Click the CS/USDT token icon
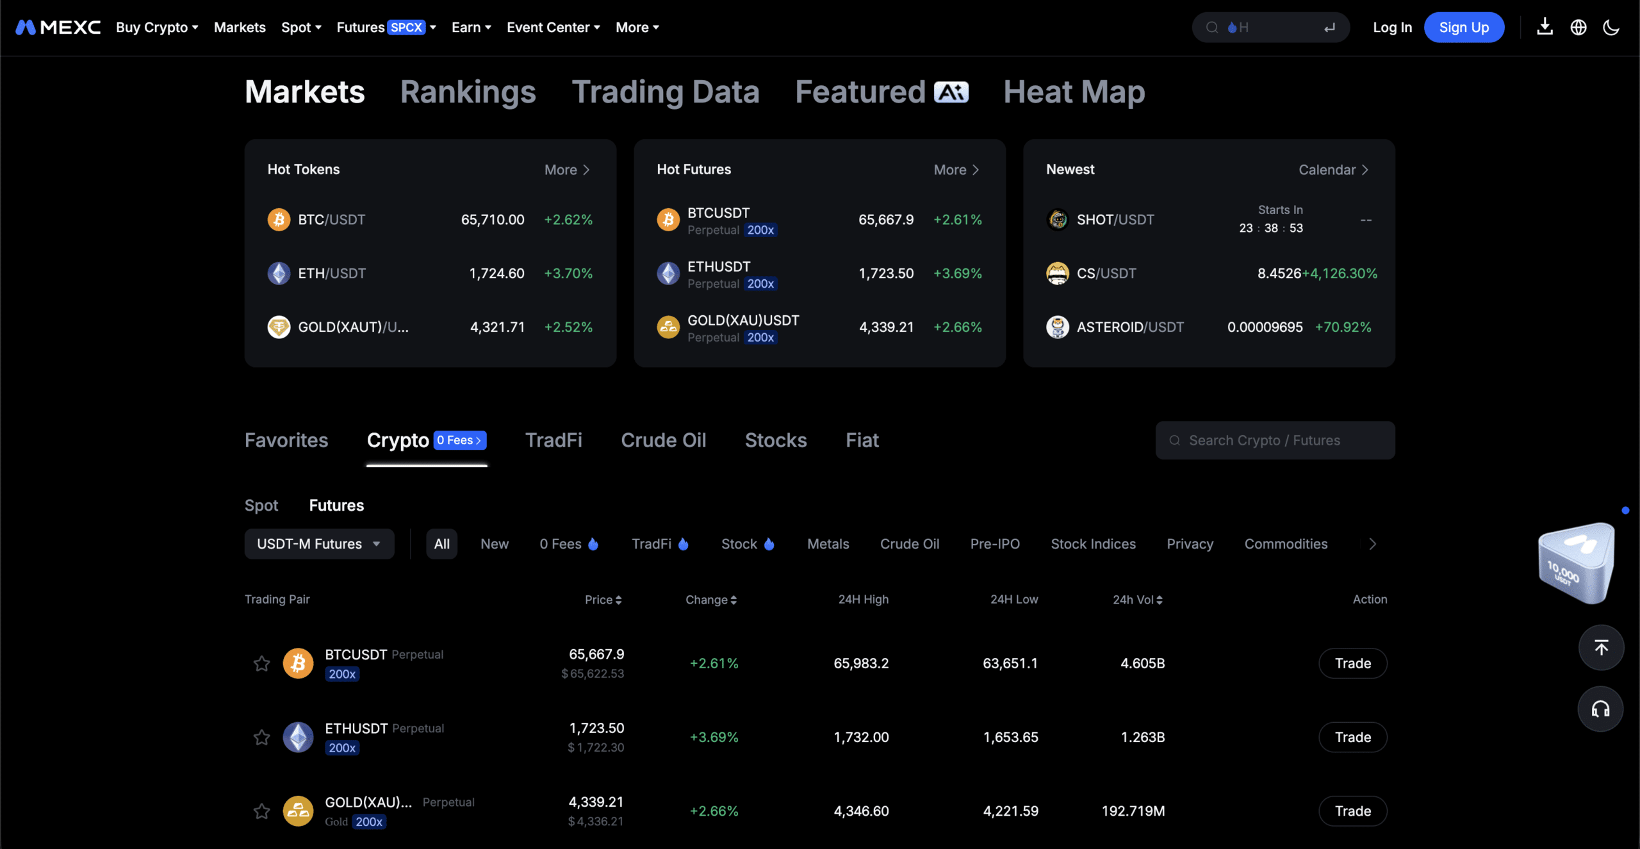 click(1058, 274)
